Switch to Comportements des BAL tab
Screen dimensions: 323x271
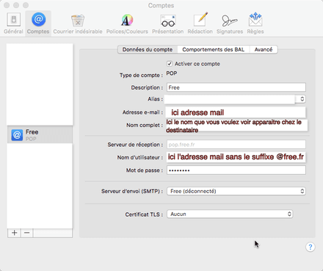(x=213, y=49)
